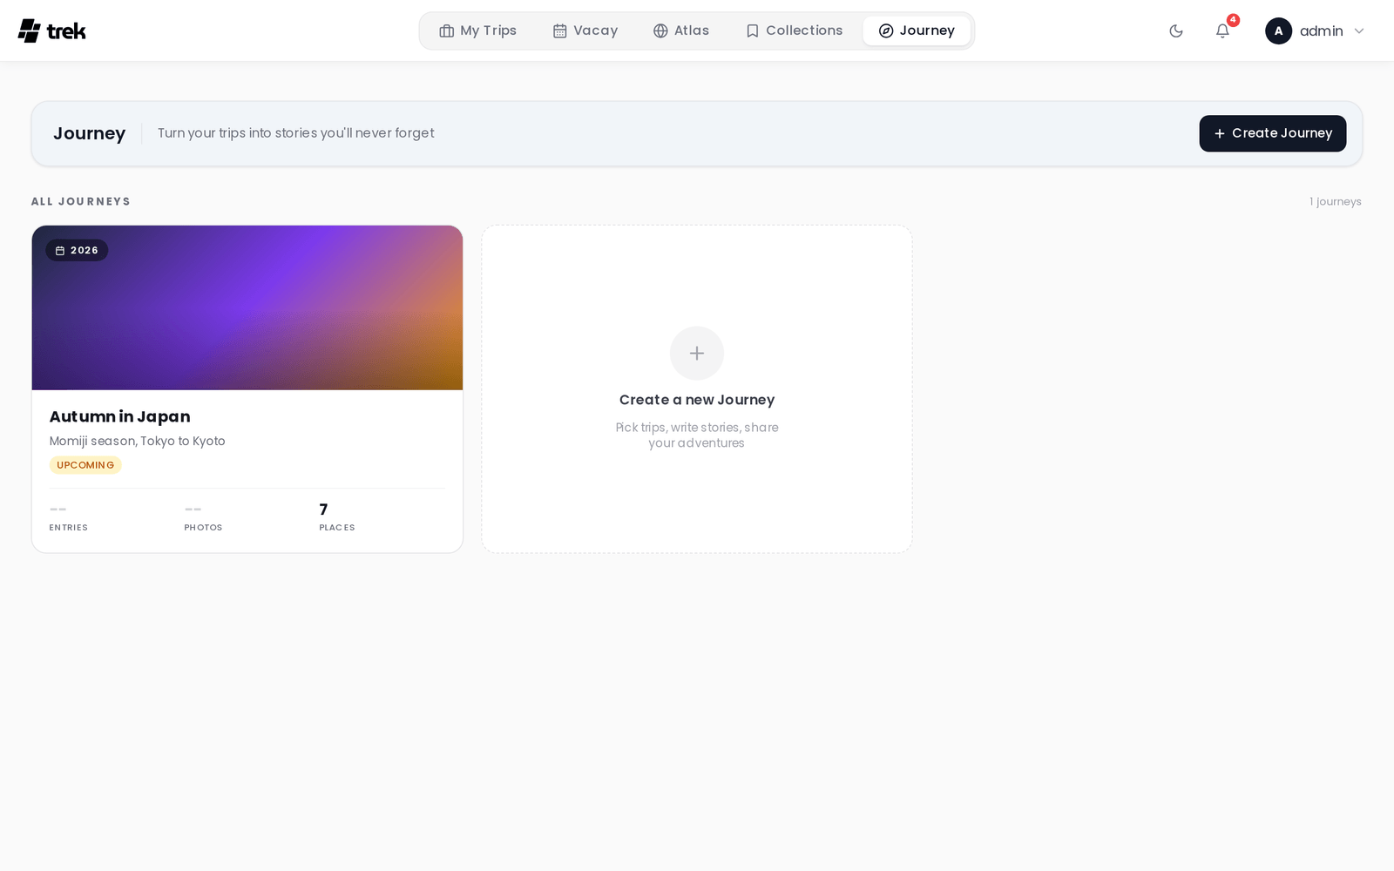Image resolution: width=1394 pixels, height=871 pixels.
Task: Expand the admin user dropdown chevron
Action: pyautogui.click(x=1359, y=30)
